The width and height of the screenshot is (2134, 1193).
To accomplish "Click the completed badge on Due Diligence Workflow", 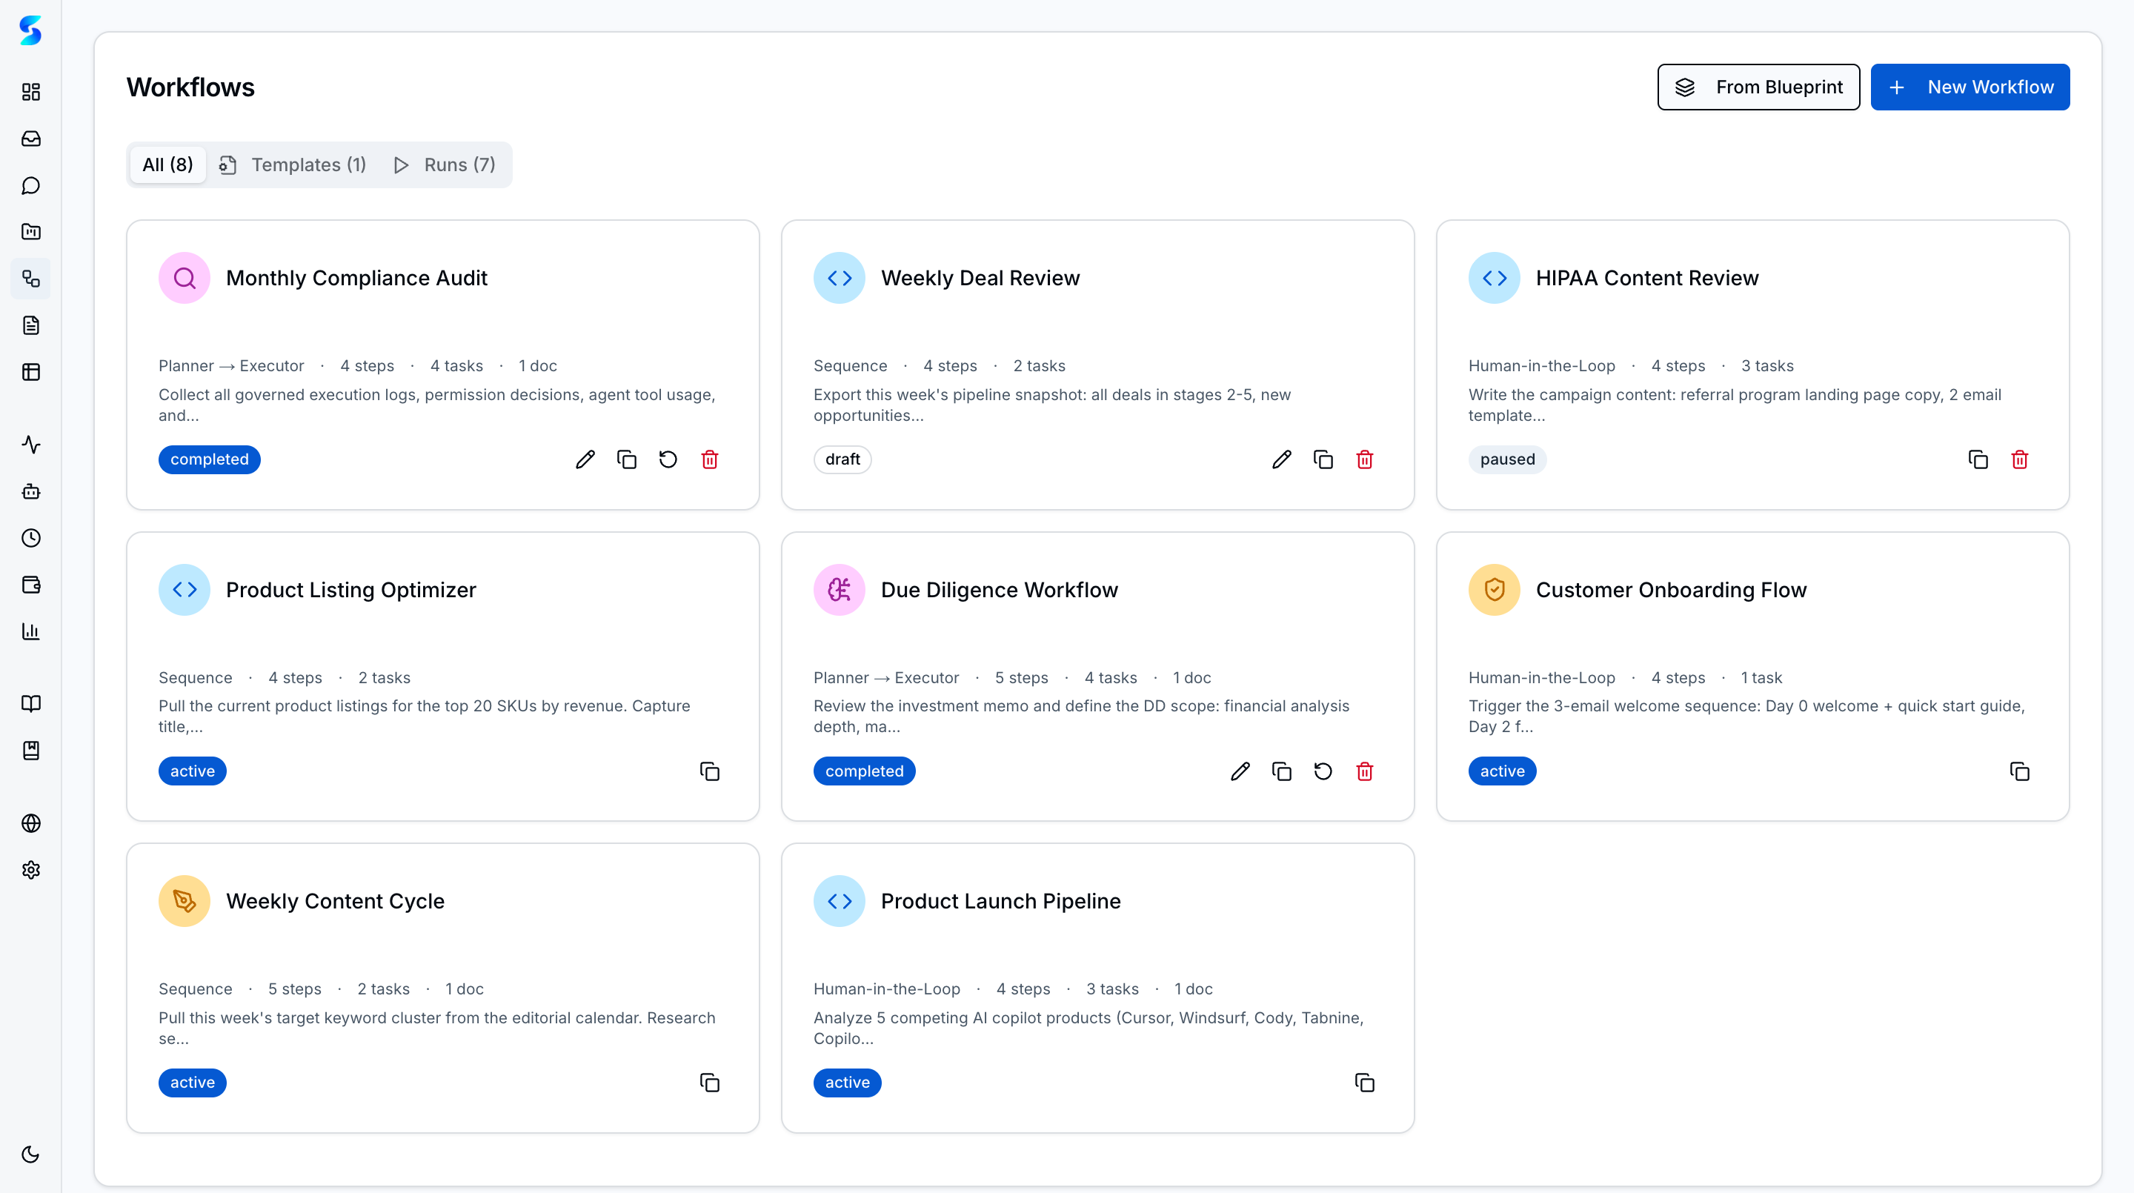I will 864,771.
